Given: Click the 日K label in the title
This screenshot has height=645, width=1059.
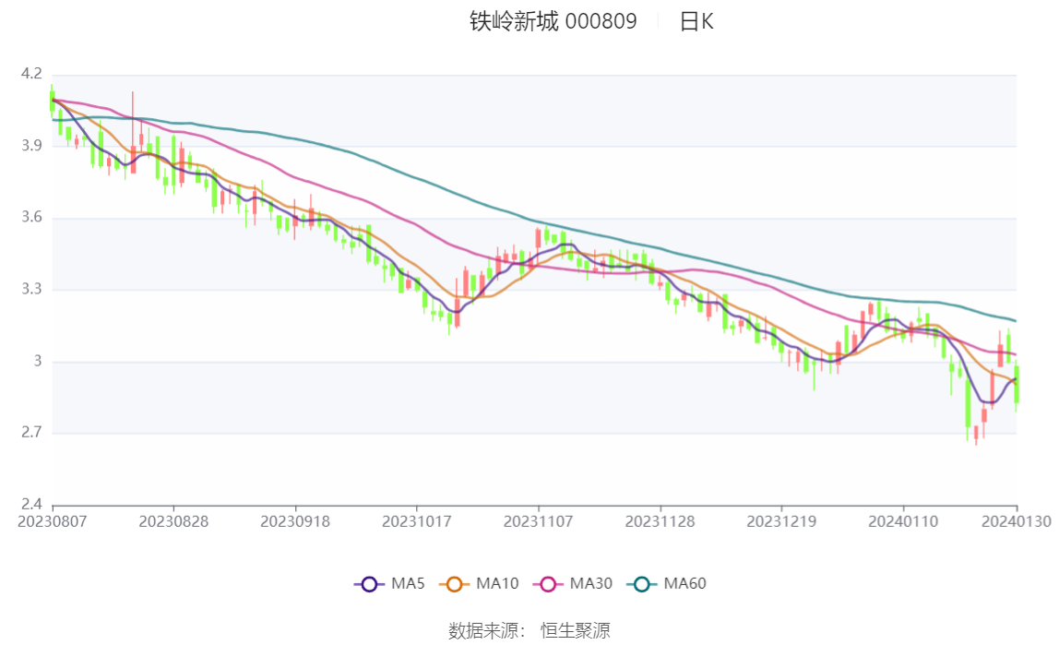Looking at the screenshot, I should (696, 21).
